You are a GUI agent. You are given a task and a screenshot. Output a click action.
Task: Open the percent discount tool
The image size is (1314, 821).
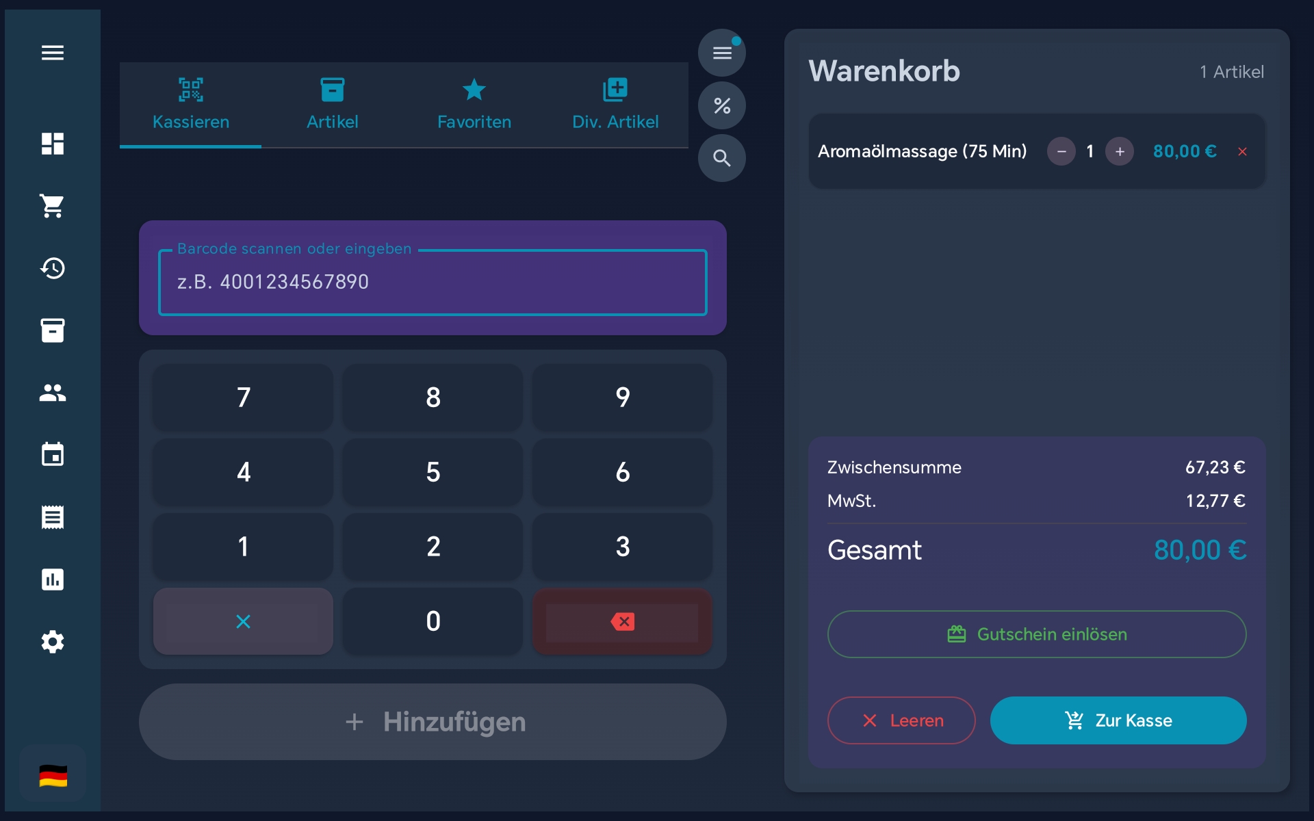click(x=721, y=105)
